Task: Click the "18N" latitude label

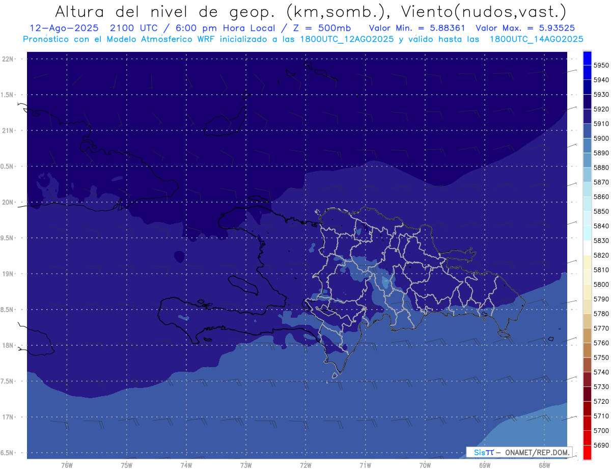Action: (x=7, y=345)
